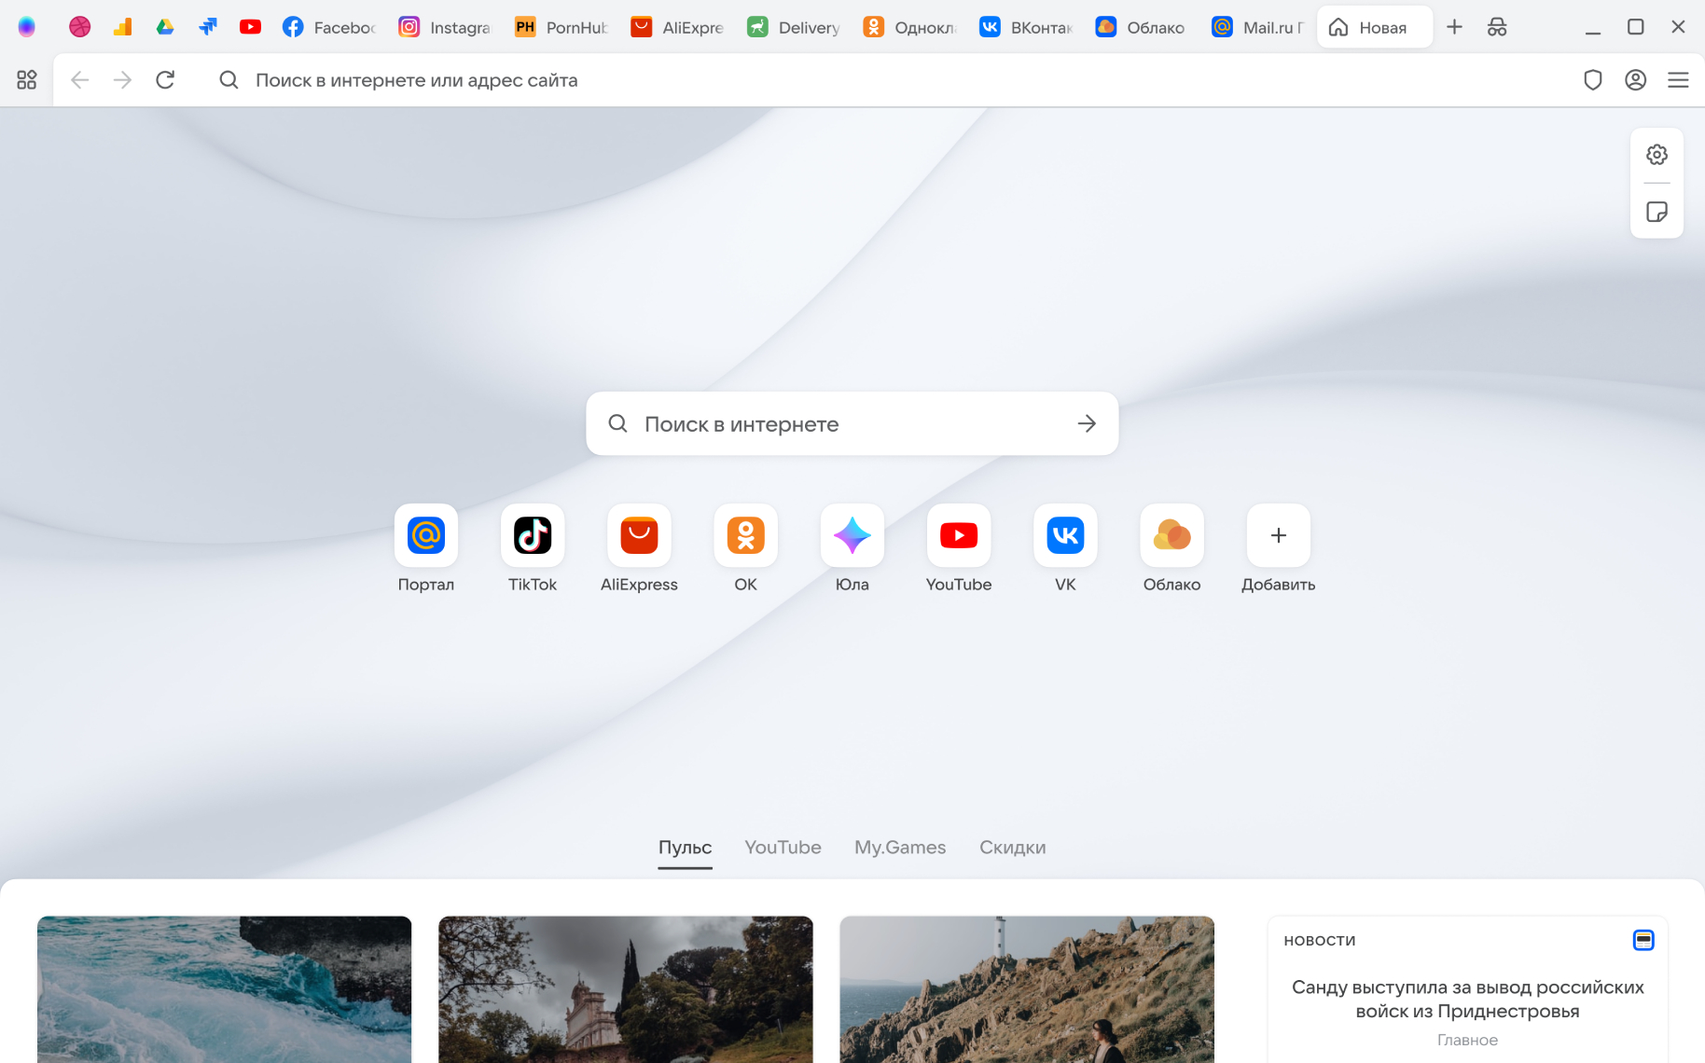Reload the page
Image resolution: width=1705 pixels, height=1063 pixels.
[x=165, y=80]
